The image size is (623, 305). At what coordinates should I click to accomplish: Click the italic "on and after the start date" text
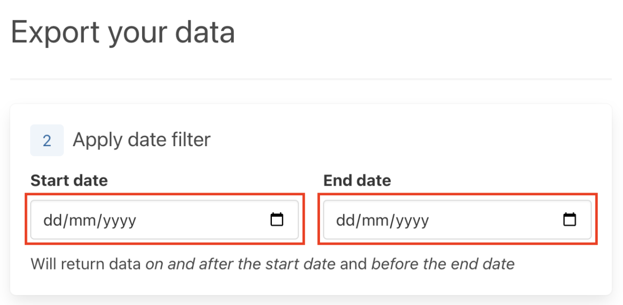(x=241, y=264)
